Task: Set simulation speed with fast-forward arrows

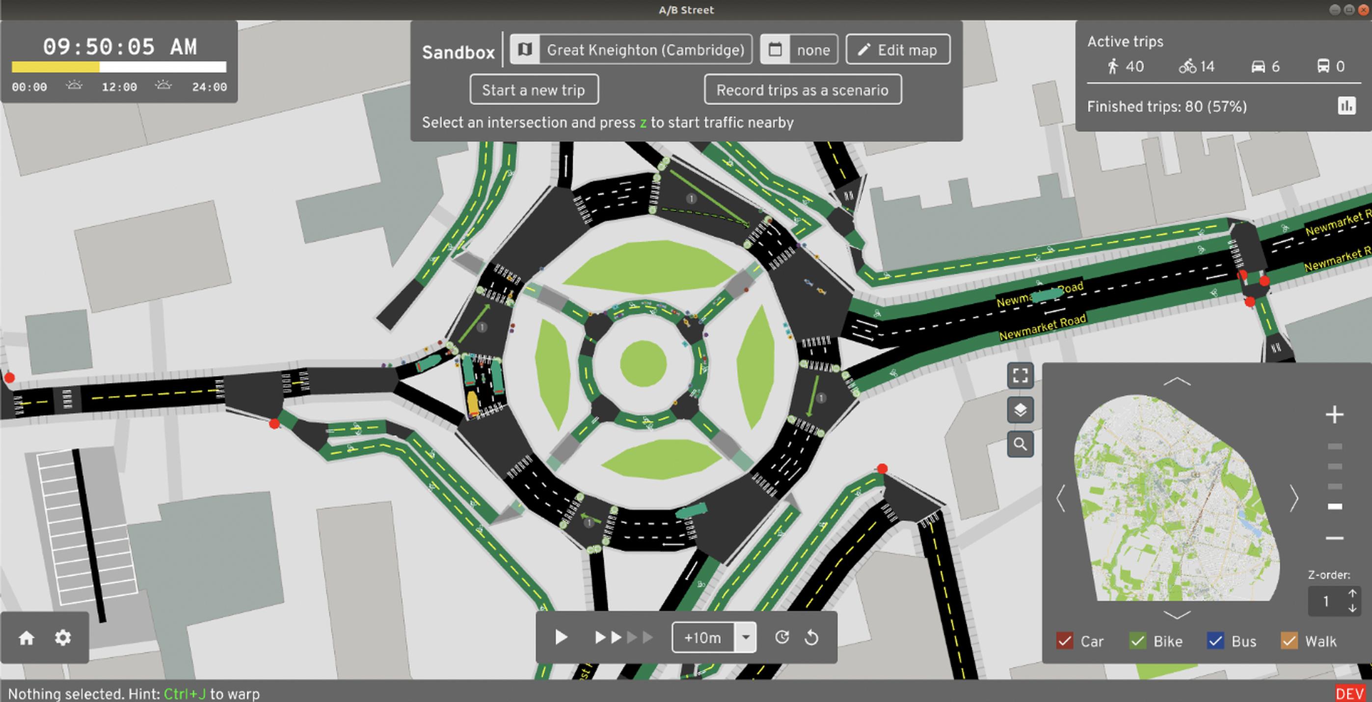Action: pyautogui.click(x=623, y=637)
